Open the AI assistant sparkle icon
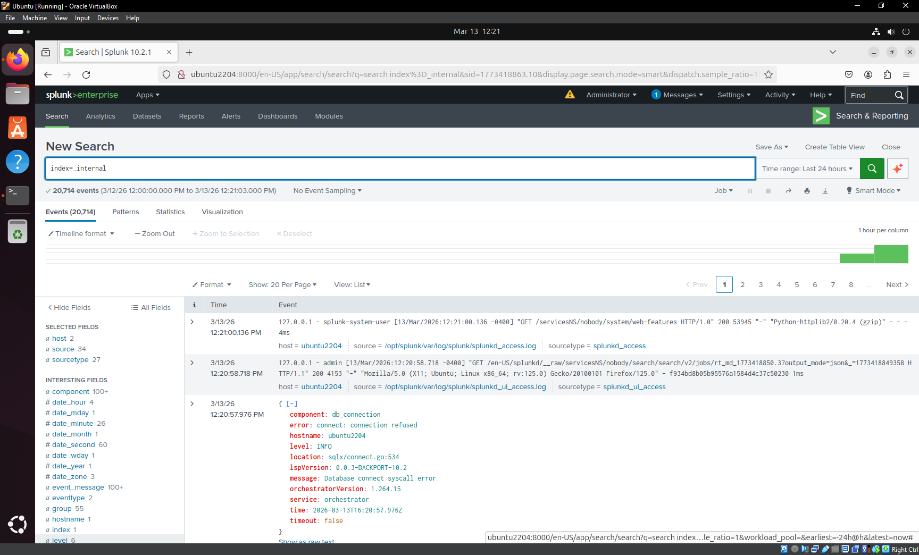 click(x=898, y=168)
